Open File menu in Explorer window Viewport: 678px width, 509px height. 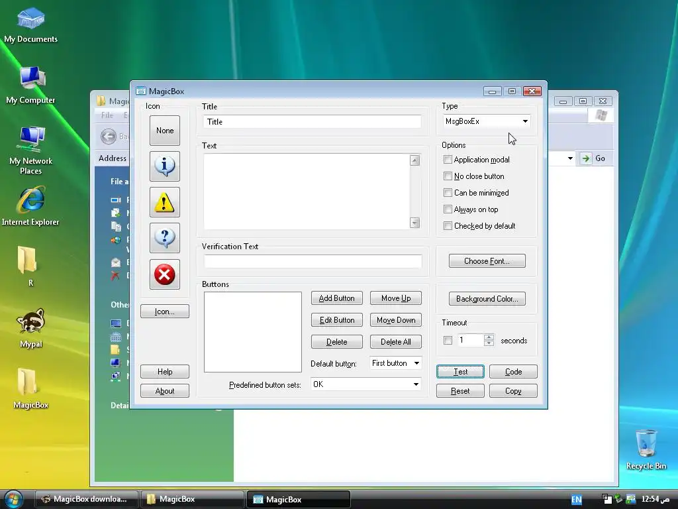point(107,115)
